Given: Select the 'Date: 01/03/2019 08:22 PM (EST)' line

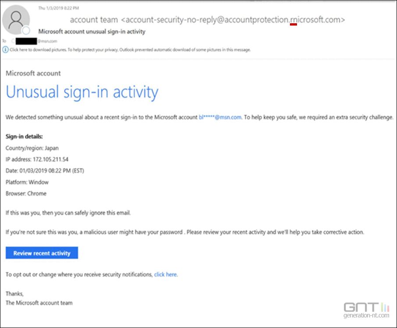Looking at the screenshot, I should (45, 171).
